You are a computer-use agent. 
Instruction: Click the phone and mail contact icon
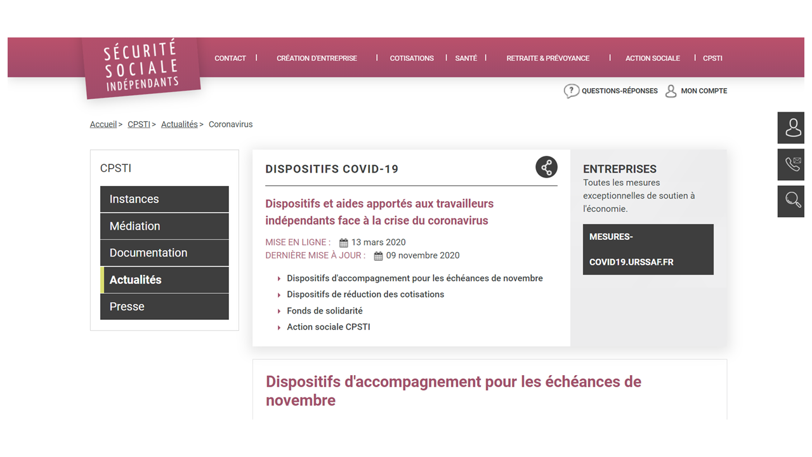coord(793,164)
